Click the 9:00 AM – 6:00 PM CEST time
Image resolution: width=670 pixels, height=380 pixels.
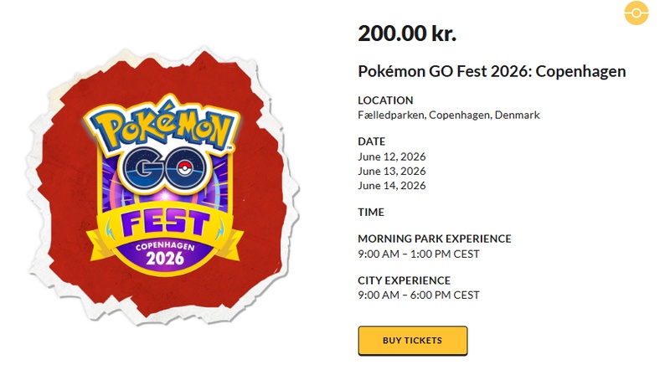(418, 295)
